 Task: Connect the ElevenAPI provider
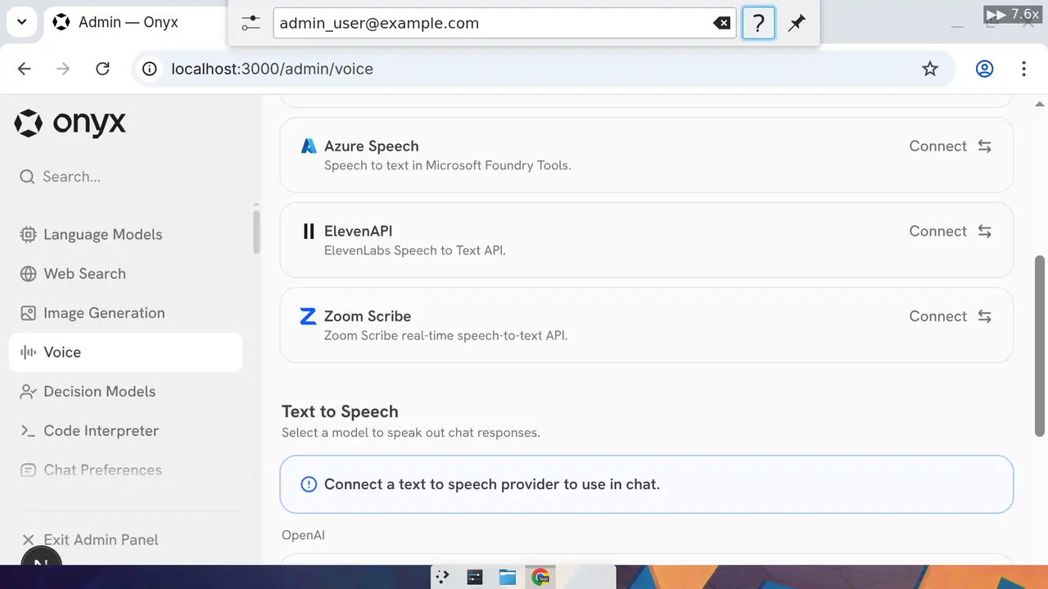951,231
